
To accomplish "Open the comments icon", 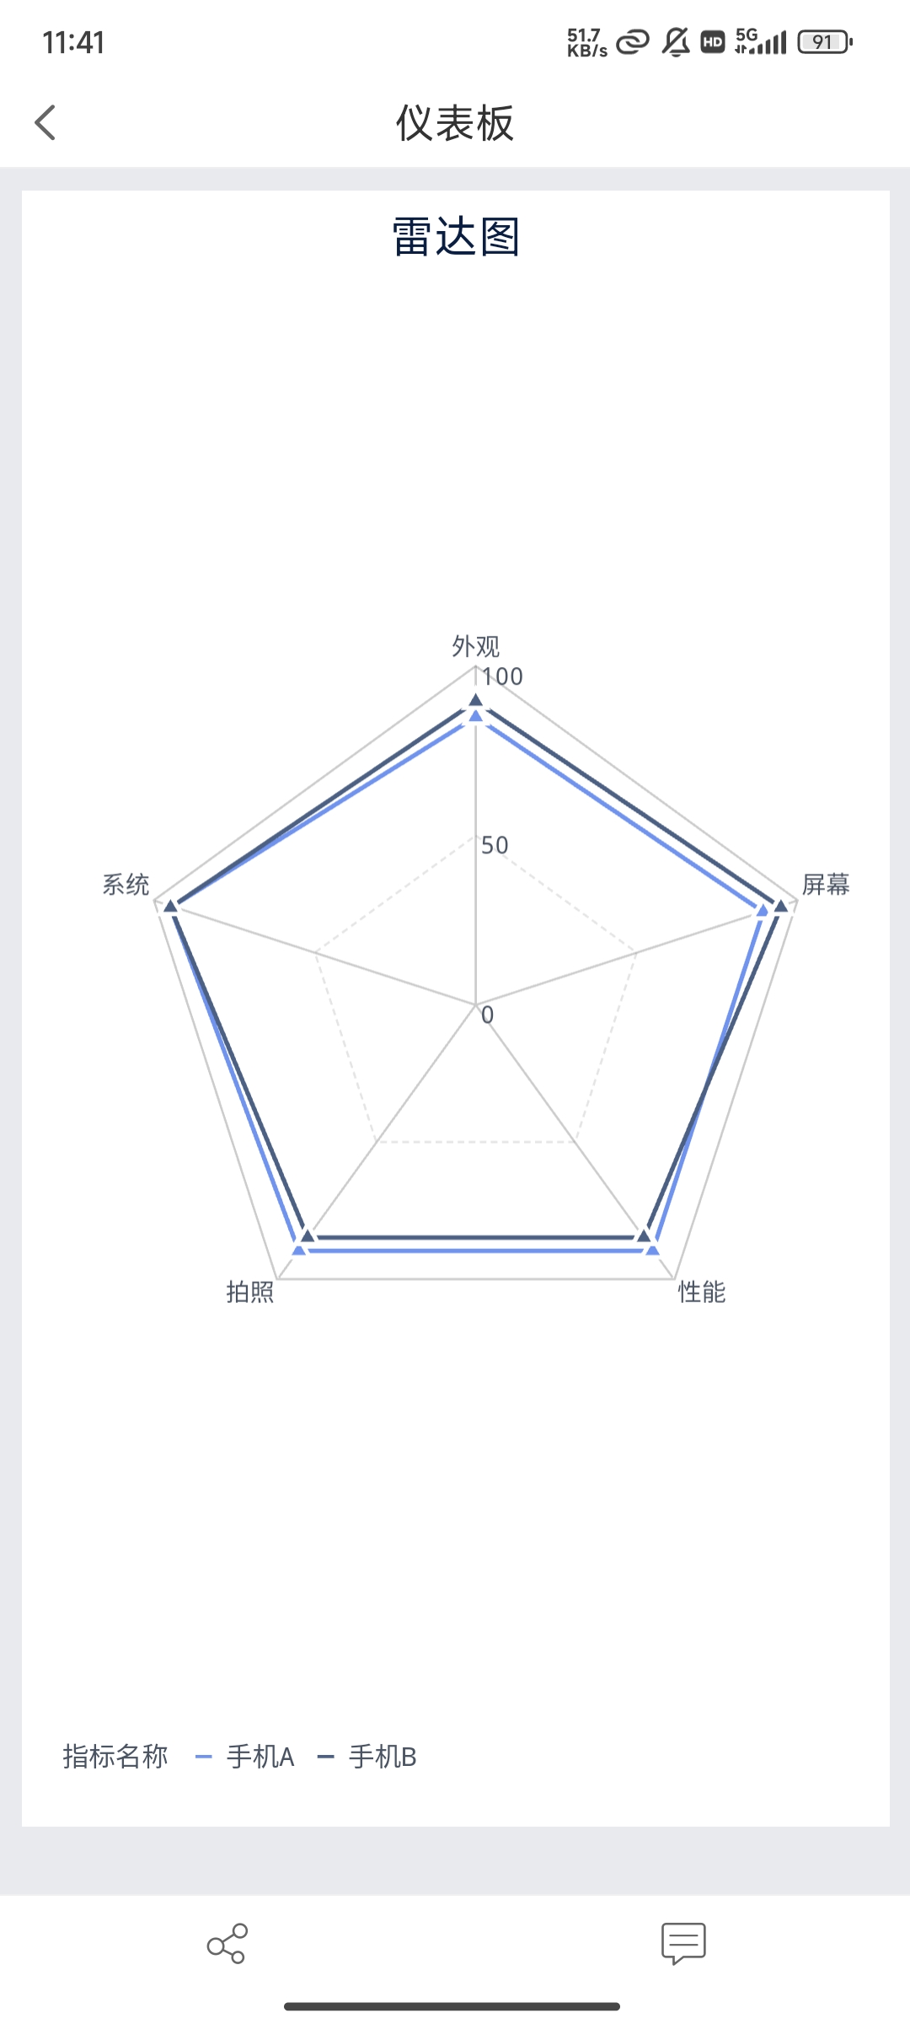I will pyautogui.click(x=683, y=1943).
